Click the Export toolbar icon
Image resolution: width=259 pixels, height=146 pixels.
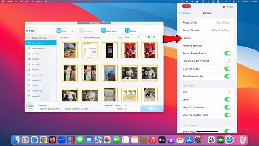pos(59,30)
